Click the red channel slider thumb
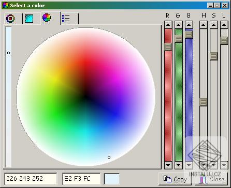This screenshot has height=188, width=231. [168, 47]
